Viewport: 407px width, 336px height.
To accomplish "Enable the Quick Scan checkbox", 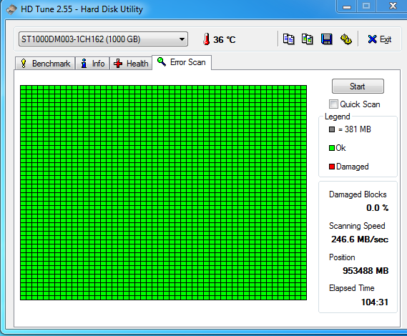I will click(x=333, y=104).
